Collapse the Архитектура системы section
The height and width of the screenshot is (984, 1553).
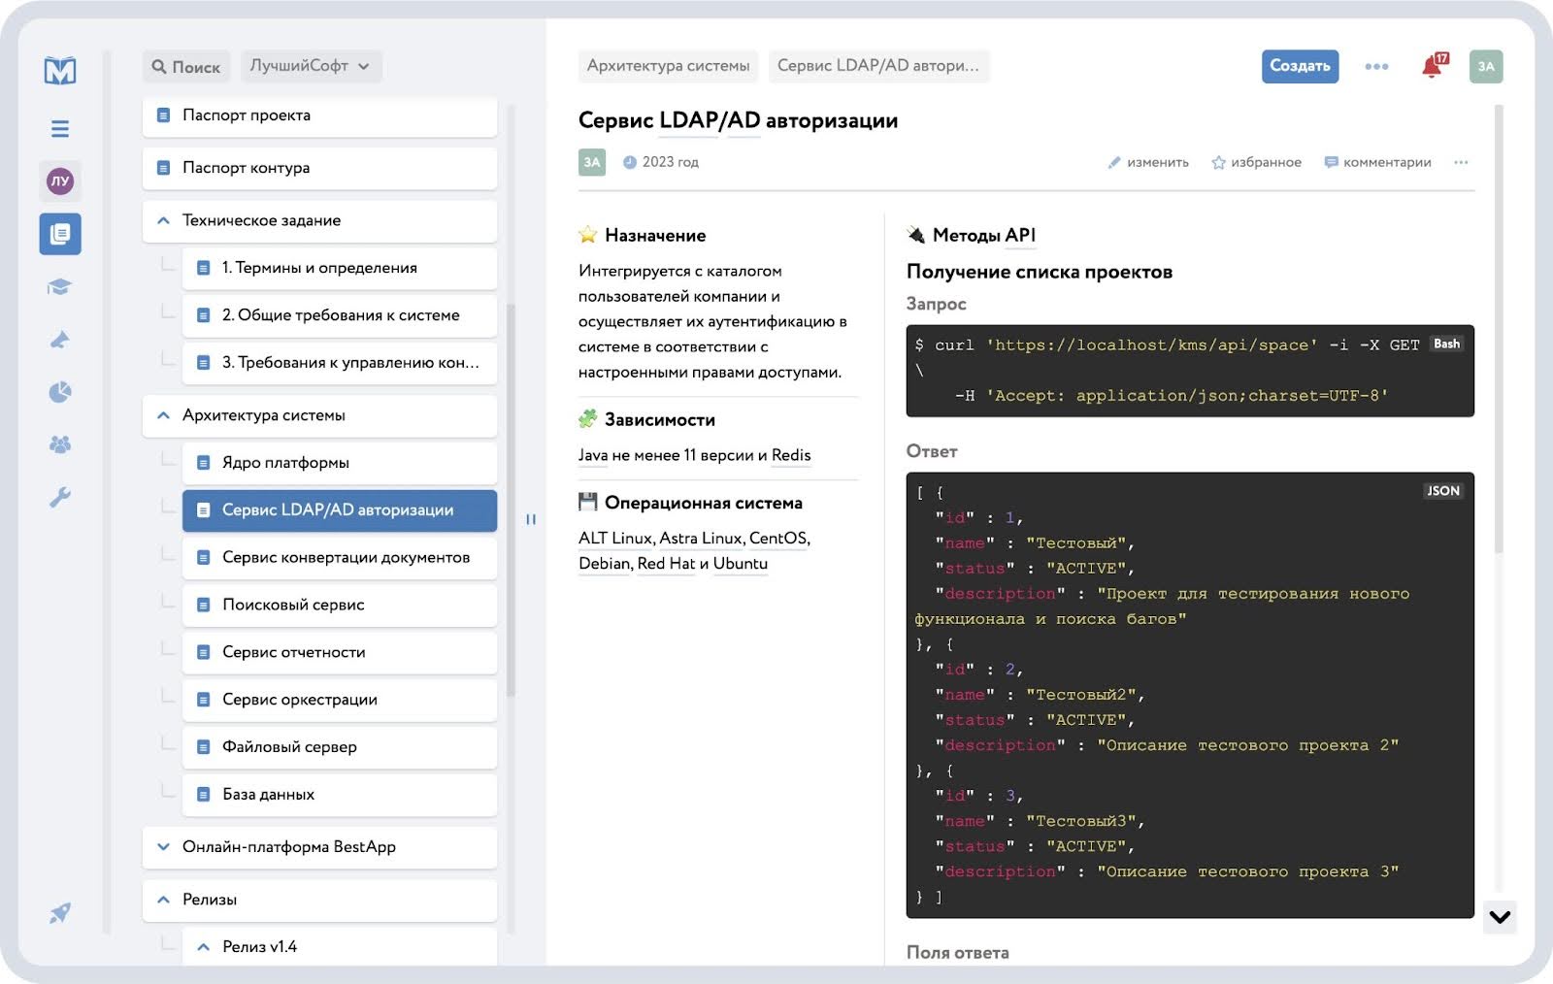(x=163, y=415)
